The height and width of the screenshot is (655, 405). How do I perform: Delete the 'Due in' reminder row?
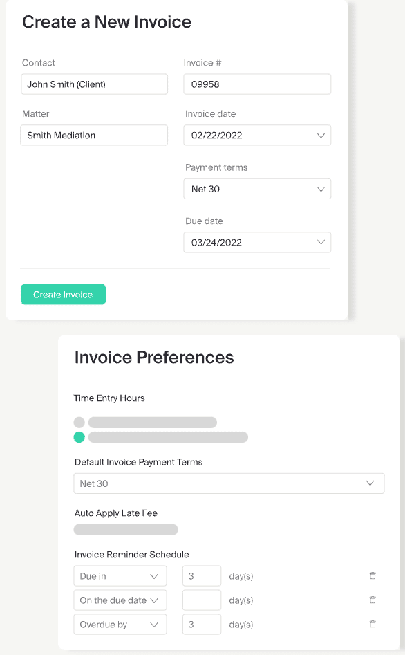coord(373,575)
